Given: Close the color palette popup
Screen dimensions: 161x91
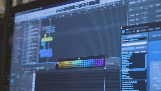Looking at the screenshot, I should 57,60.
